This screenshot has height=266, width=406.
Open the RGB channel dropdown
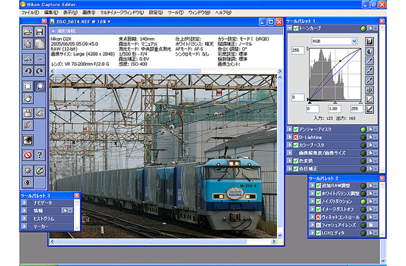tap(354, 41)
